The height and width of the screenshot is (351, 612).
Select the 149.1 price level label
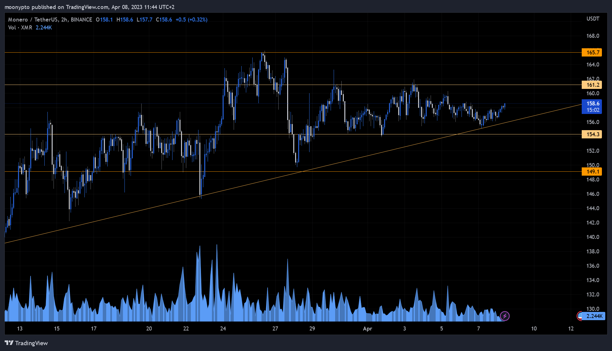point(592,172)
